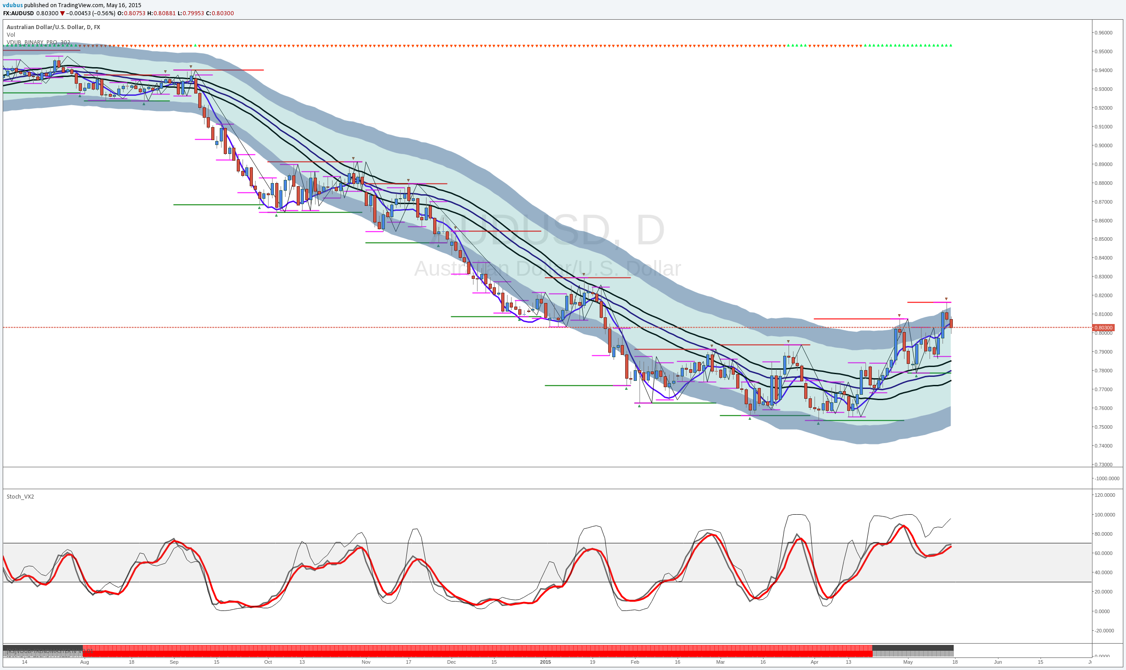Click the close price value C:0.80300

coord(220,13)
